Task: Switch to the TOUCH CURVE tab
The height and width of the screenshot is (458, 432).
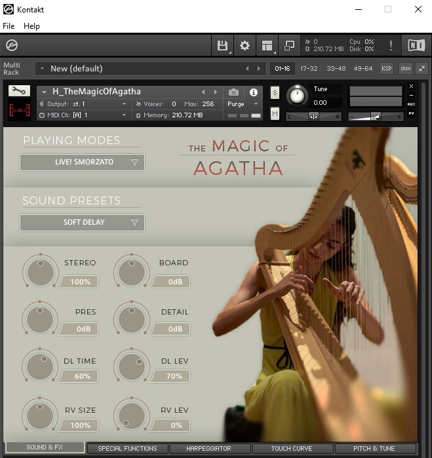Action: point(292,448)
